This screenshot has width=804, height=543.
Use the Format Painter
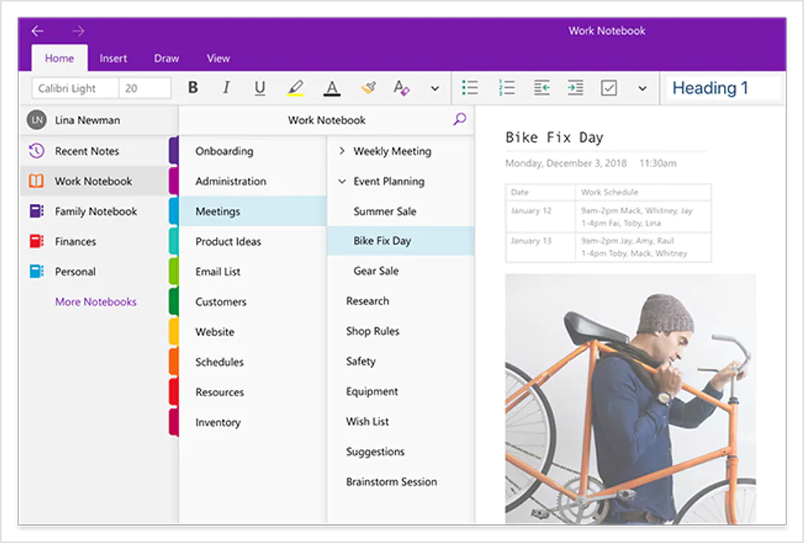[x=367, y=87]
